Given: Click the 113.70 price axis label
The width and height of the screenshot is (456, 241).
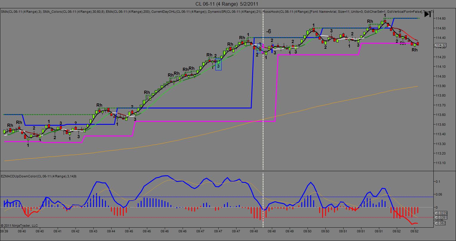Looking at the screenshot, I should (440, 105).
